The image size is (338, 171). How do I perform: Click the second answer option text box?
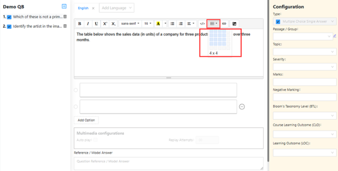pos(158,107)
